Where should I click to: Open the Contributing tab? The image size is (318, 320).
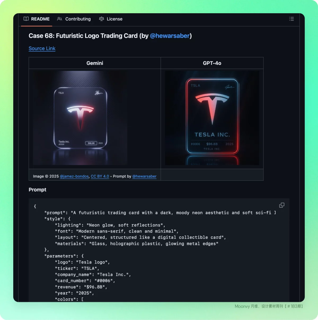[78, 19]
